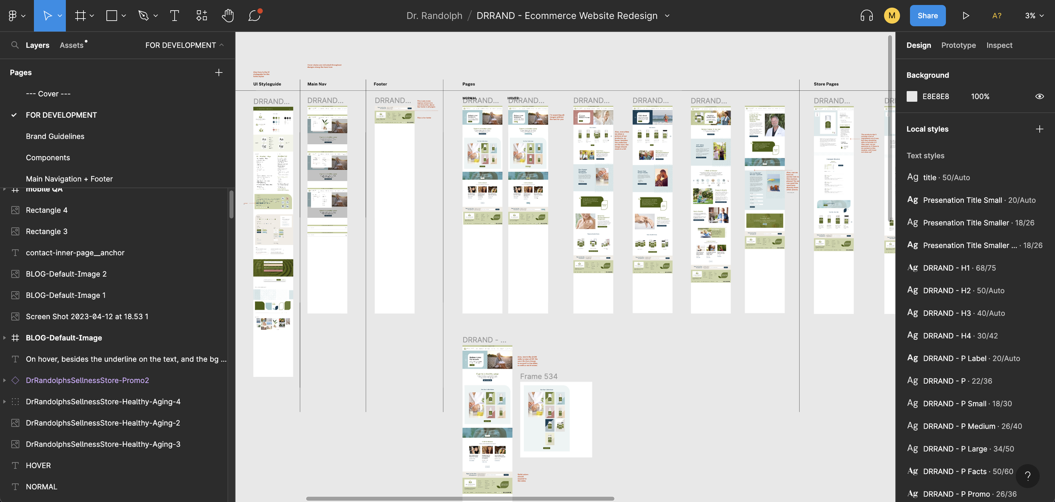Search layers with magnifier icon
Screen dimensions: 1055x502
coord(15,45)
